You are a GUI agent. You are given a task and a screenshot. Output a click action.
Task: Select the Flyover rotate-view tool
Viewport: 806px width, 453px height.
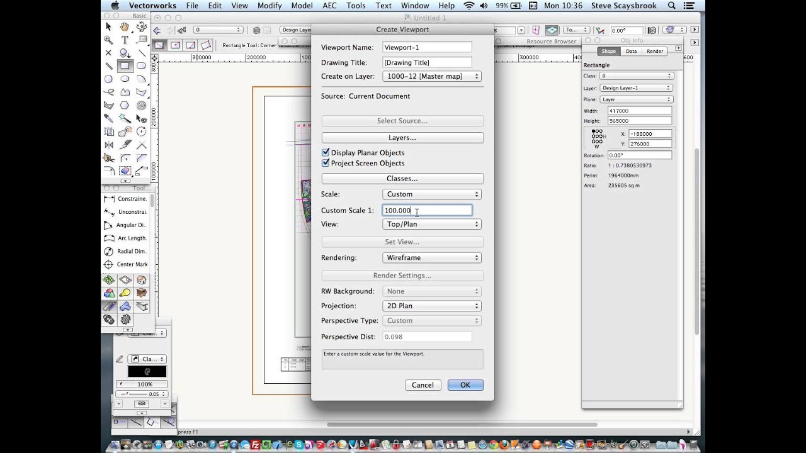(x=141, y=26)
